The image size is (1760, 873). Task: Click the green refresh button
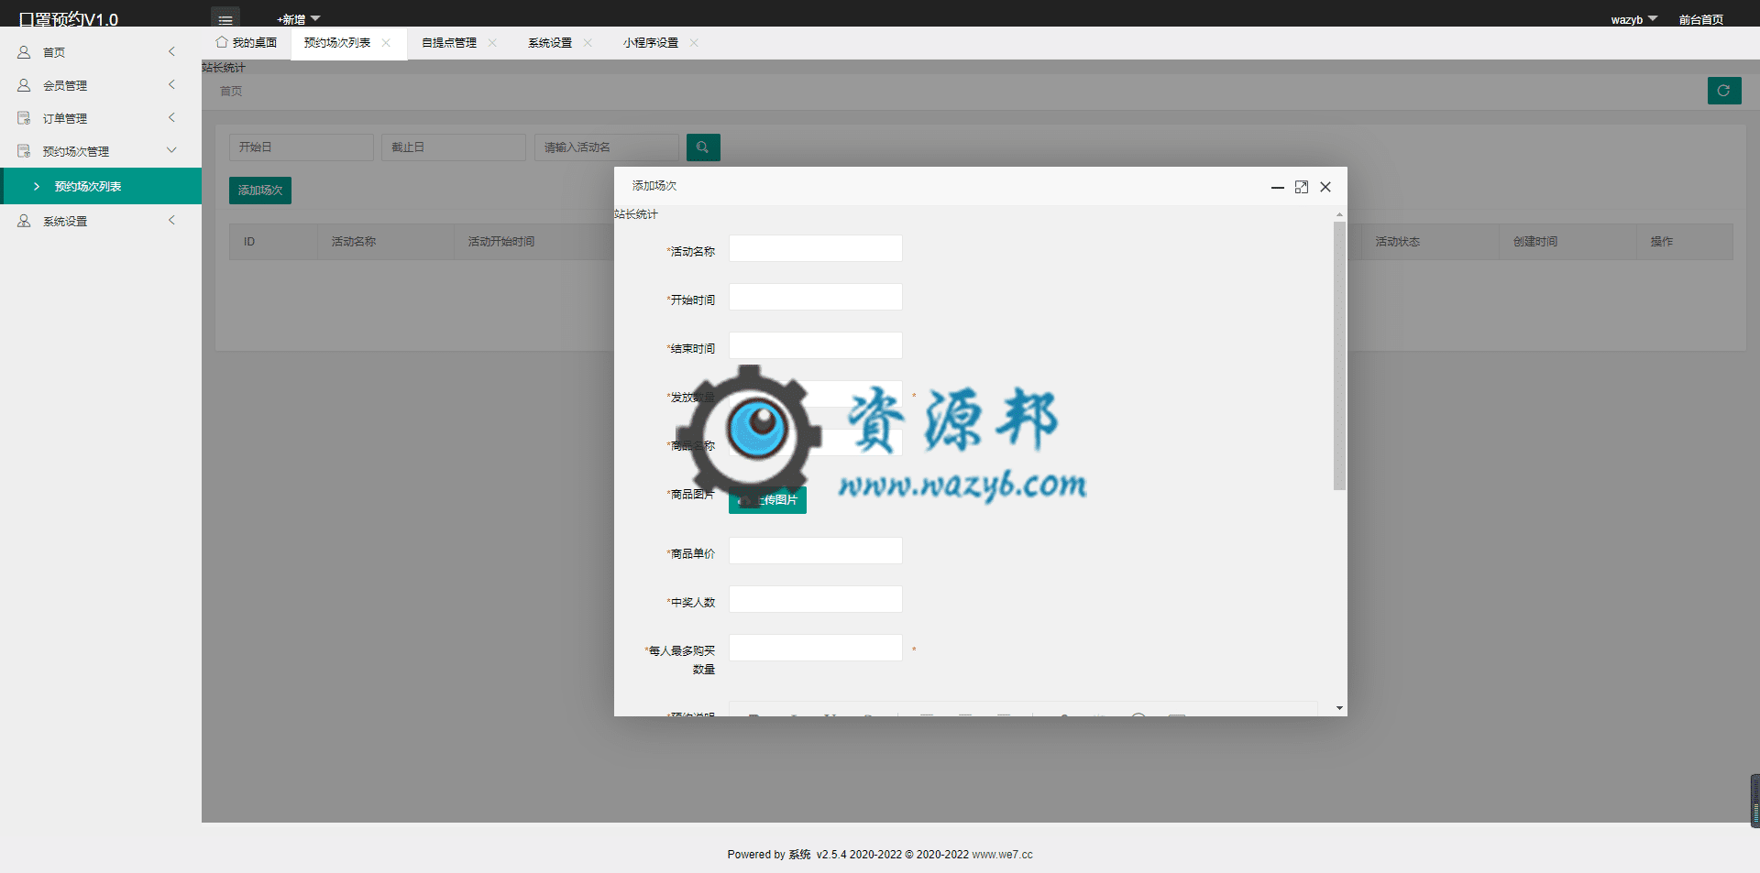1724,91
